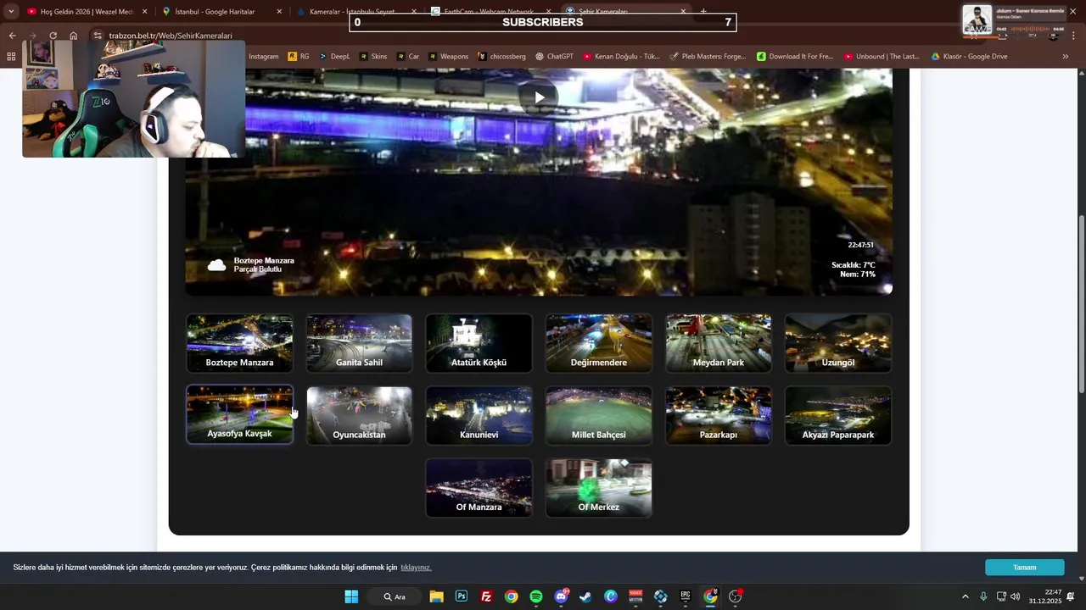Switch to the Hoş Geldin 2026 YouTube tab
This screenshot has width=1086, height=610.
85,12
